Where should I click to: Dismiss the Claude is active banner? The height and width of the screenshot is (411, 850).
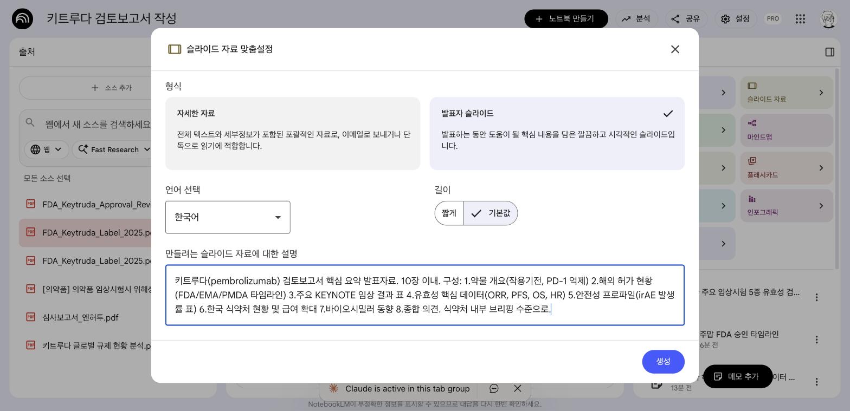click(x=518, y=388)
